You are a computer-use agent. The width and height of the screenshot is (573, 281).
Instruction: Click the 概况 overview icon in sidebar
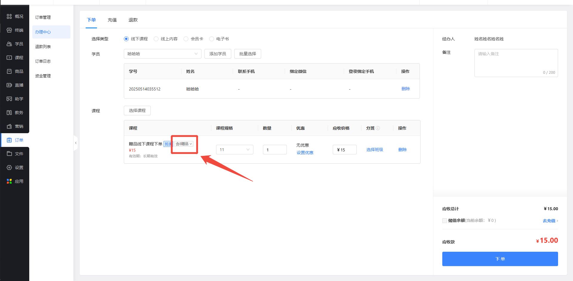[x=9, y=16]
